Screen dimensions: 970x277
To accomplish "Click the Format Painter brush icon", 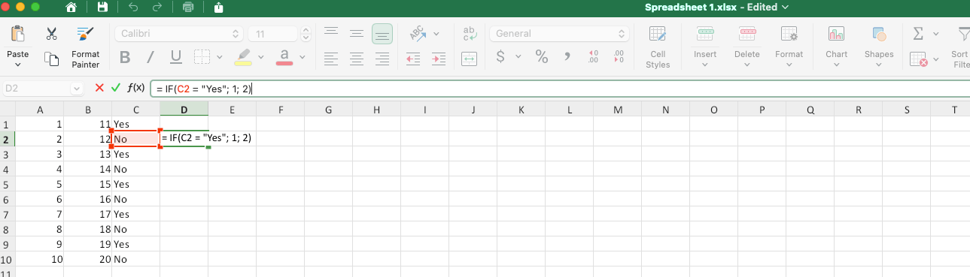I will [x=85, y=34].
